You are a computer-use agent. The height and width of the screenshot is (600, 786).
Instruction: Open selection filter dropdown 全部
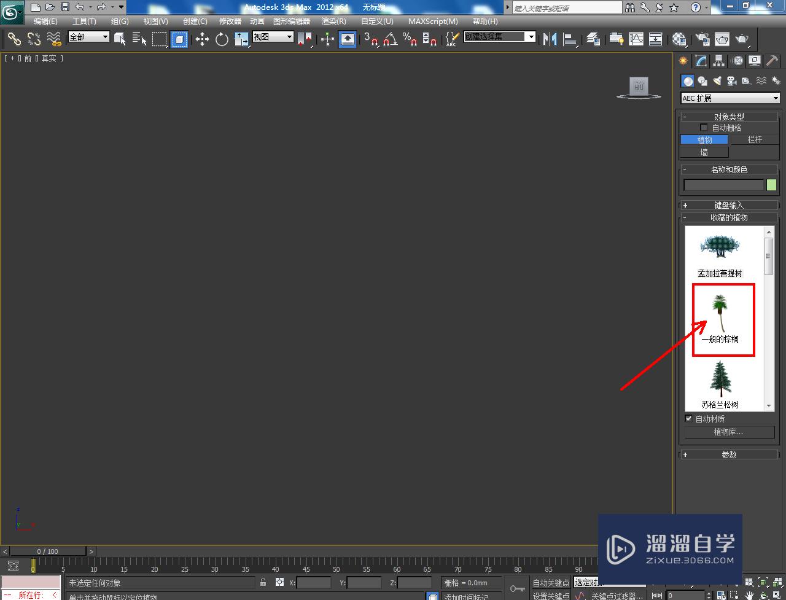click(x=88, y=37)
